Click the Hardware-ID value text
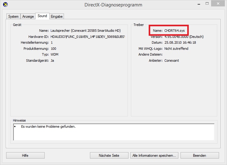Screen dimensions: 227x165 (87, 37)
